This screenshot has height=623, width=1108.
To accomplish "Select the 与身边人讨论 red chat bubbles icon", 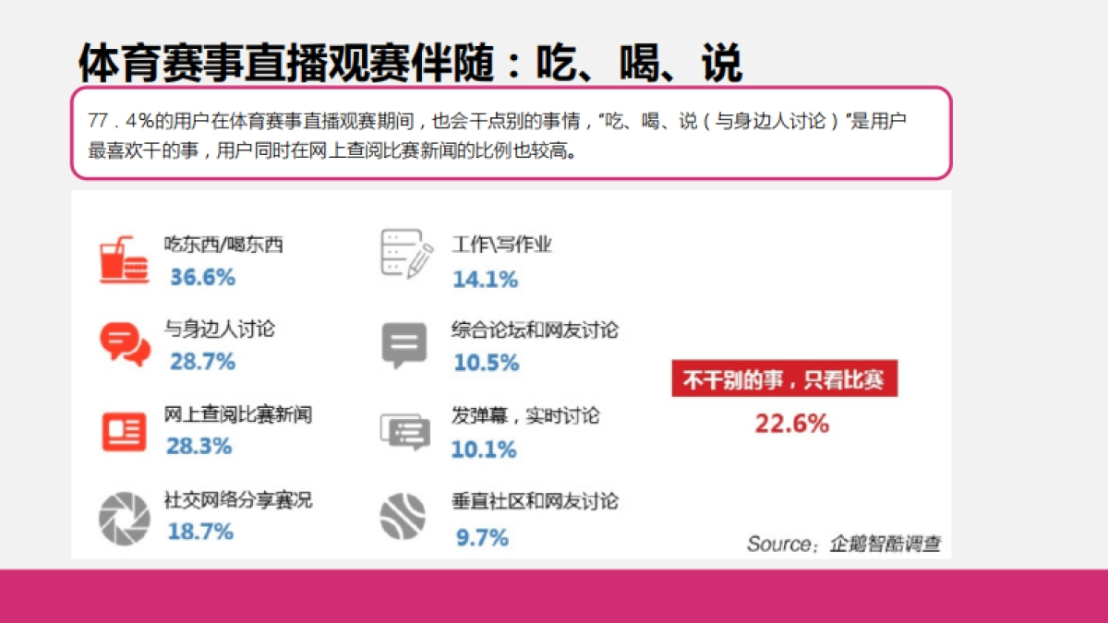I will click(x=121, y=342).
